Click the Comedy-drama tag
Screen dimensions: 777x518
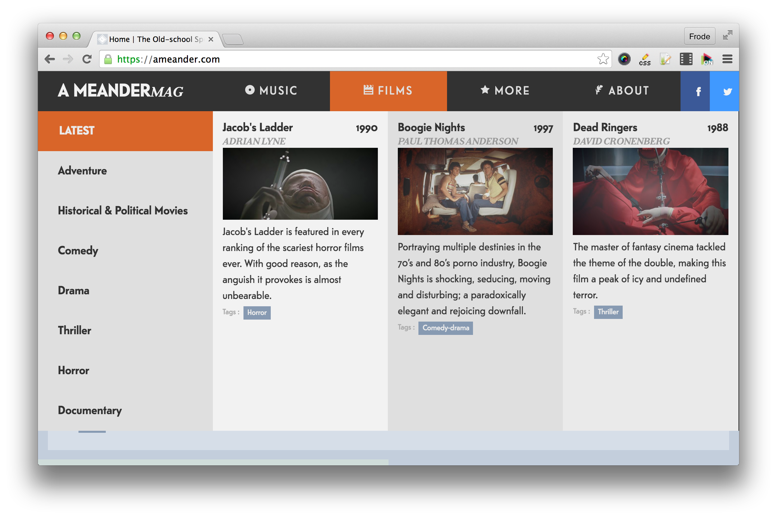click(x=446, y=328)
